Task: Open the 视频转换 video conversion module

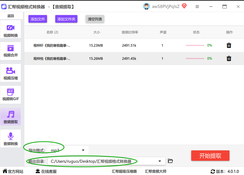Action: pos(11,29)
